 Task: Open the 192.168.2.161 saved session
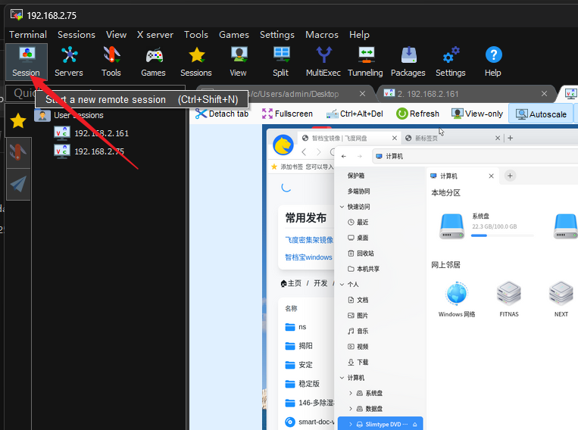92,133
